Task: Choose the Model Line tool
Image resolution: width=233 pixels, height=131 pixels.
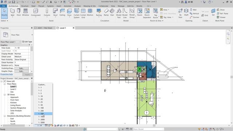Action: pos(125,13)
